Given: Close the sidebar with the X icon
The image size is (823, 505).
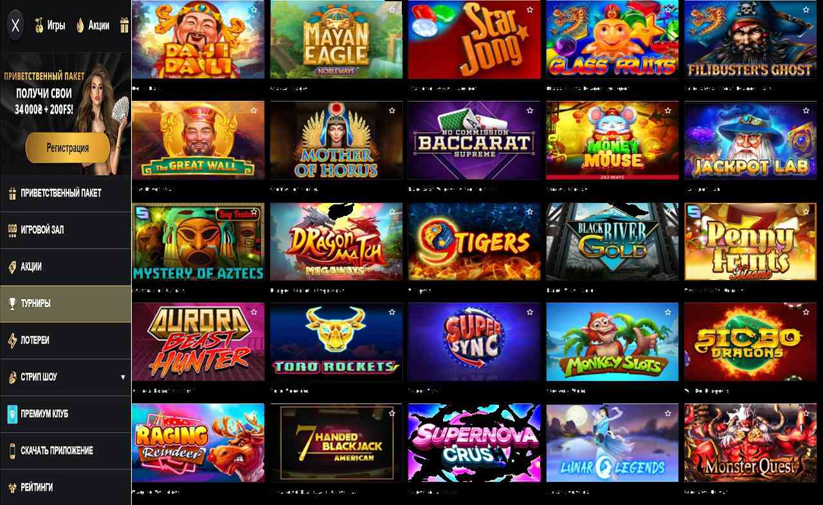Looking at the screenshot, I should click(x=15, y=26).
